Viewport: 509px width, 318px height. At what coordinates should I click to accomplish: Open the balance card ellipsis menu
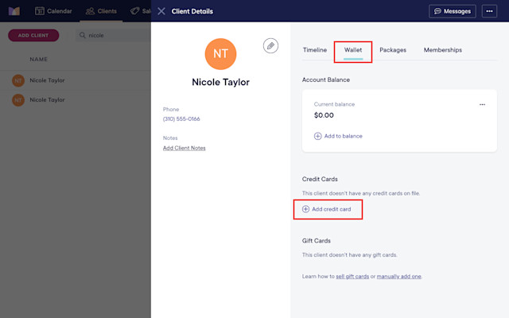(482, 104)
